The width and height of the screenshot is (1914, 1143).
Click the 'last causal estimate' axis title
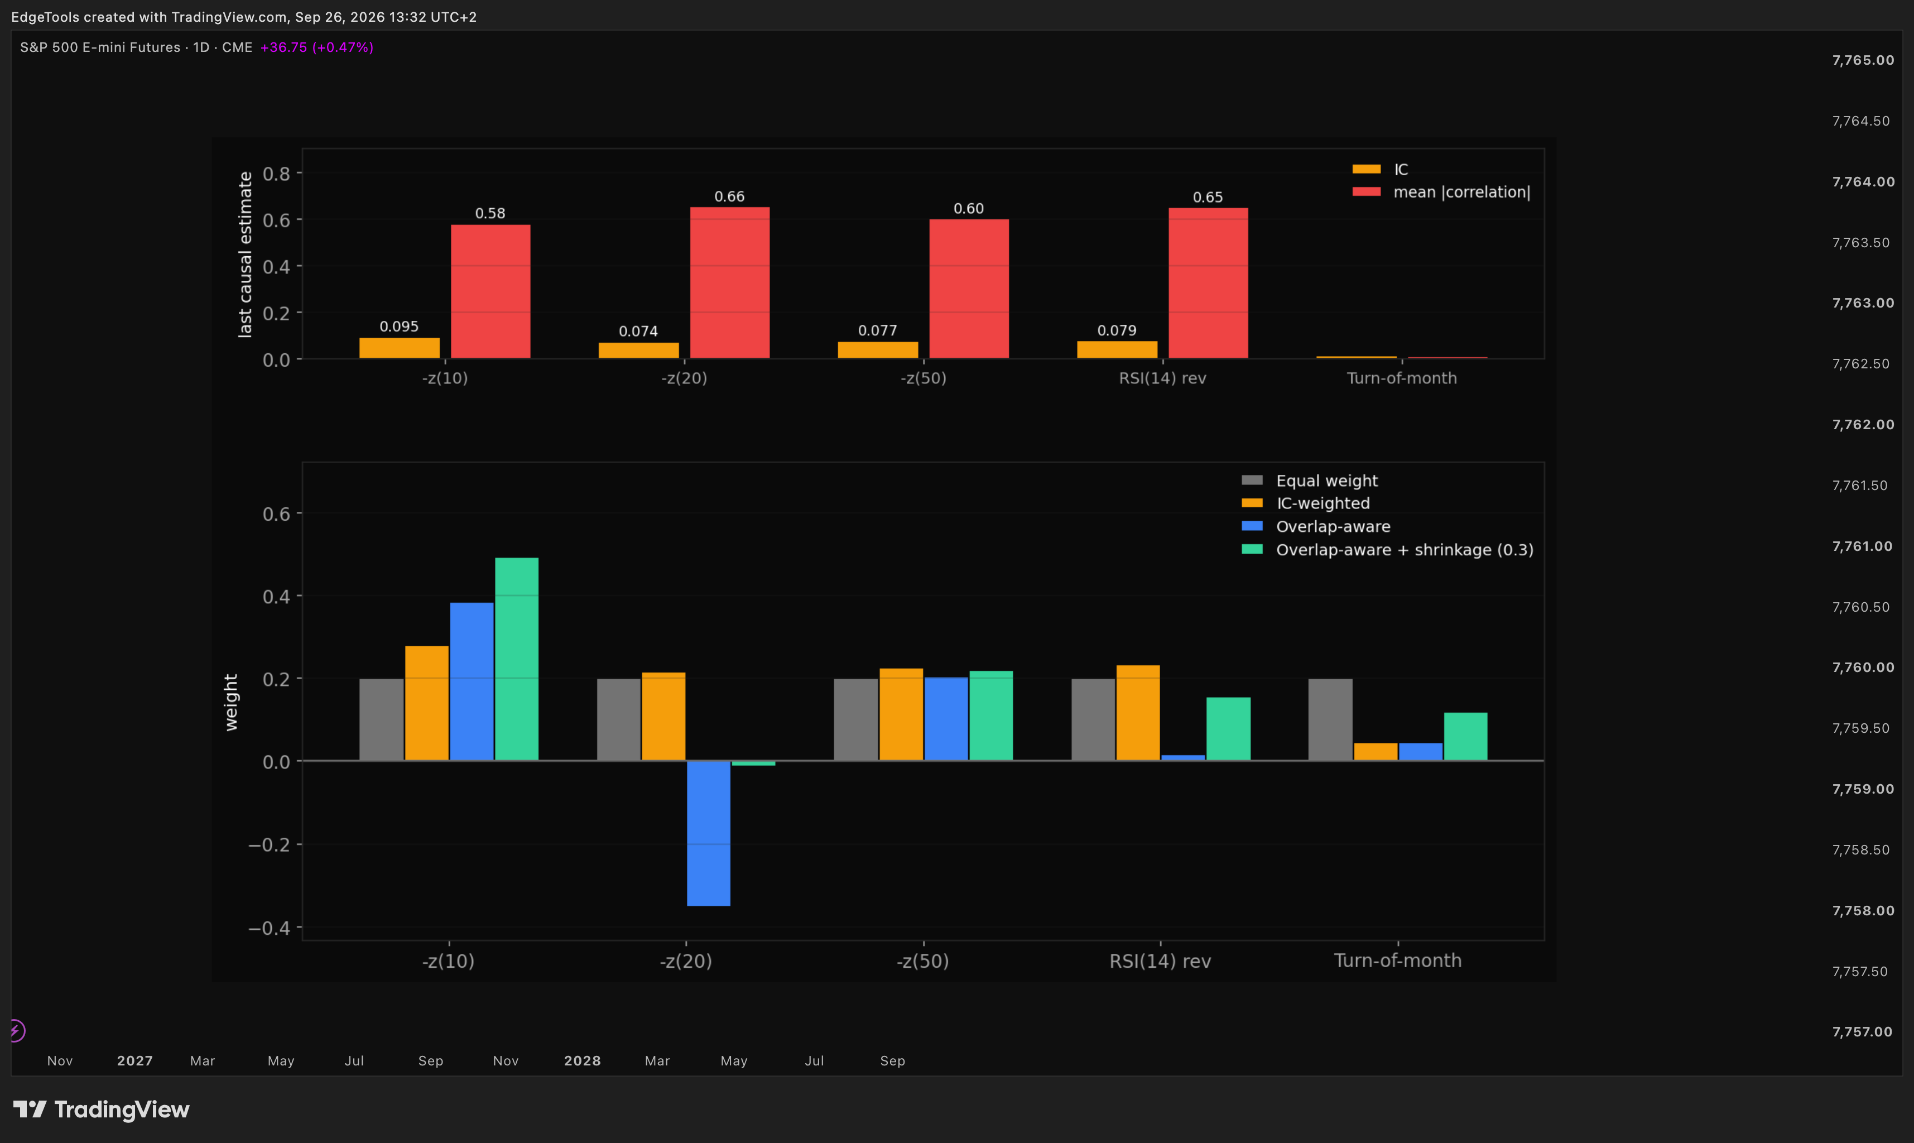point(245,255)
